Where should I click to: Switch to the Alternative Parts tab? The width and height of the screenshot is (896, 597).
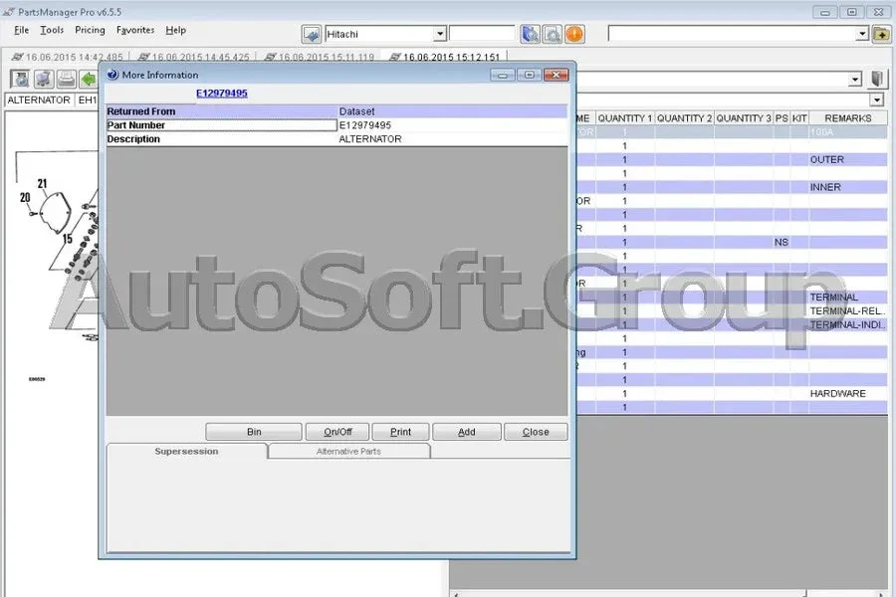pos(348,452)
